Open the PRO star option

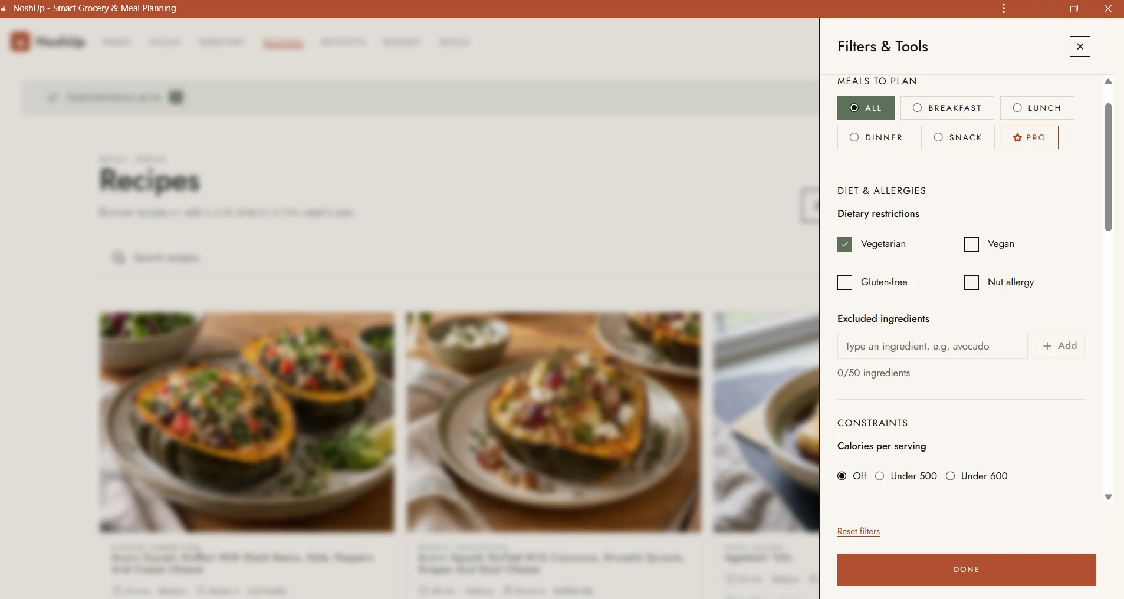pos(1029,137)
